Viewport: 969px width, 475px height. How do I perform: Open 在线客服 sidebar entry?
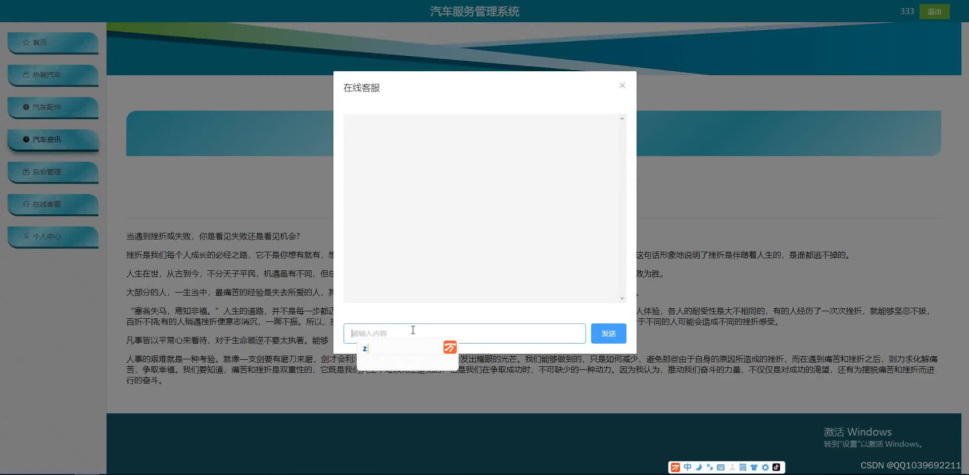point(53,205)
